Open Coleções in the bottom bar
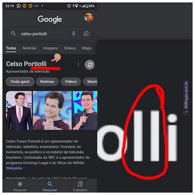This screenshot has height=195, width=195. [x=80, y=186]
